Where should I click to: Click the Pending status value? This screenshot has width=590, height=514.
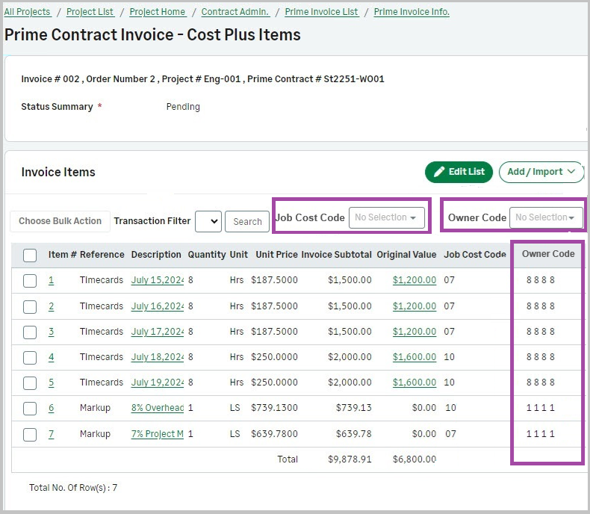click(183, 107)
